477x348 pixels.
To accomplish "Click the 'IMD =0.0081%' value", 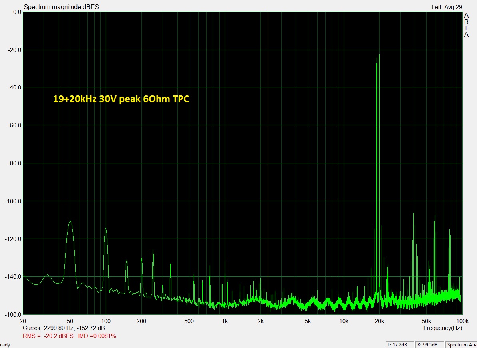I will [x=97, y=336].
